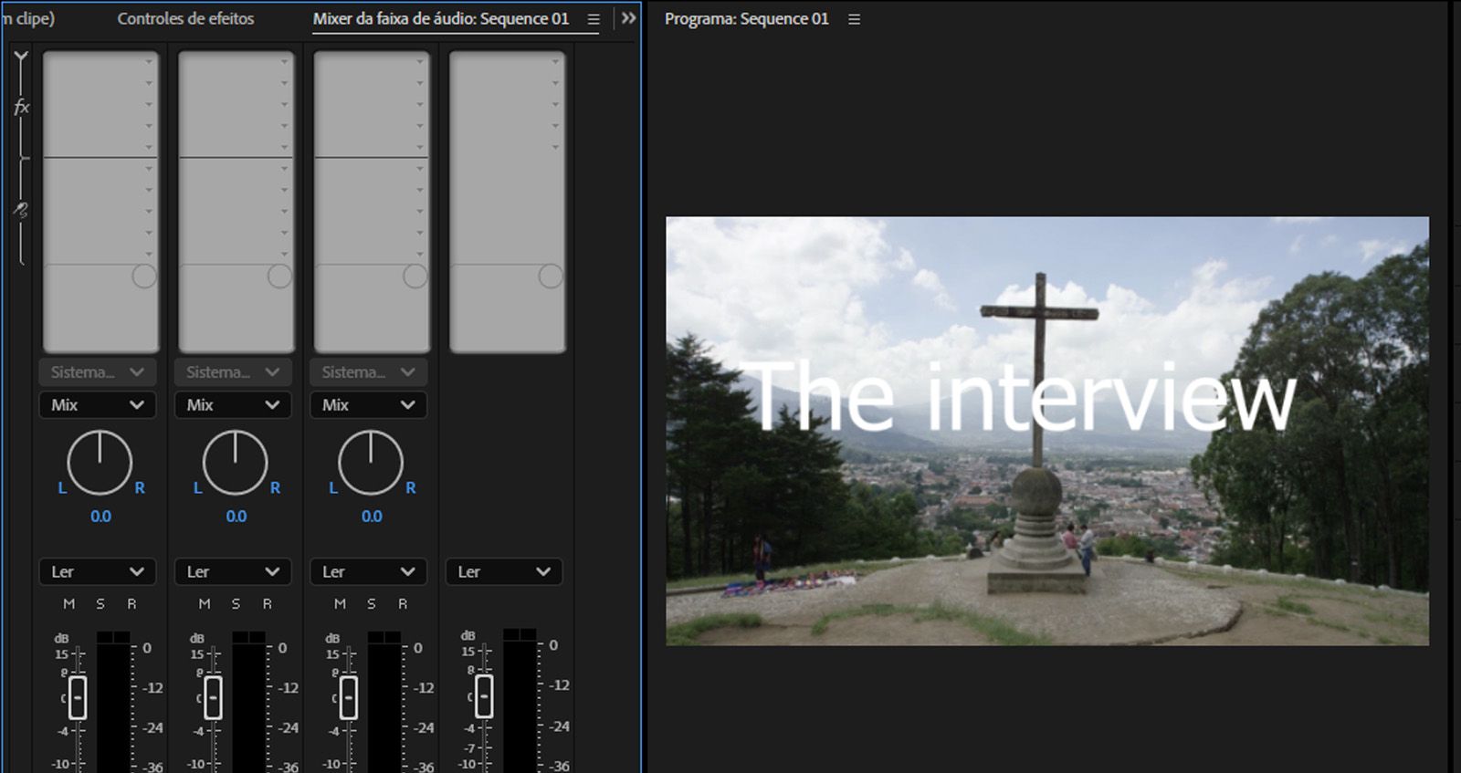The image size is (1461, 773).
Task: Open the Program monitor panel menu icon
Action: [x=854, y=19]
